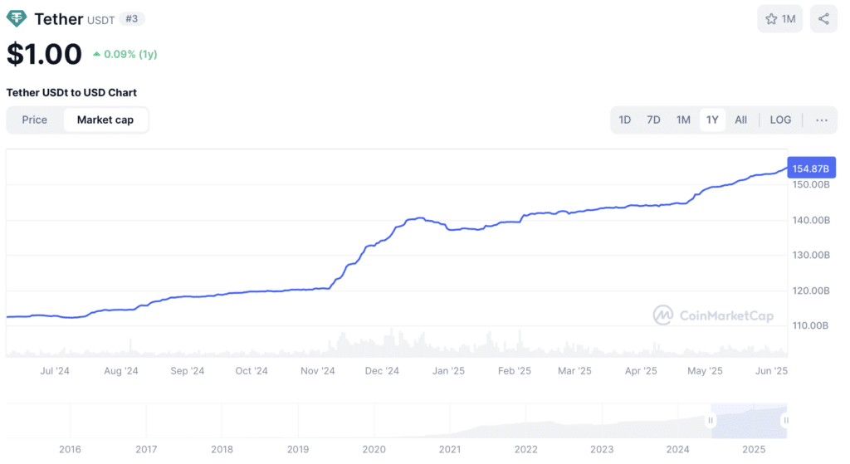
Task: Click the Mar '25 axis label
Action: point(574,371)
